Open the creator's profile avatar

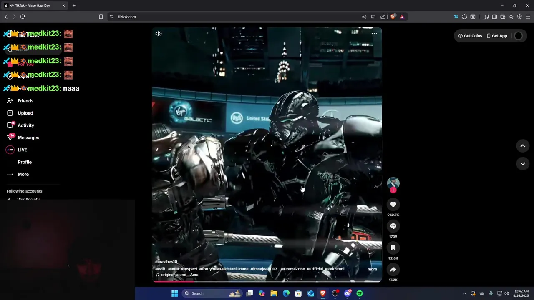[x=393, y=183]
